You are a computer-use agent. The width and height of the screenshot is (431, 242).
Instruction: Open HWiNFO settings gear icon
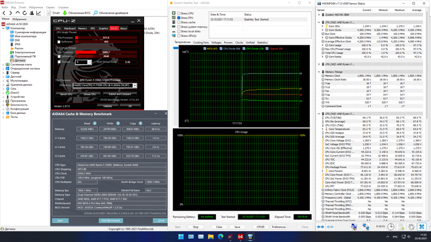[x=411, y=227]
